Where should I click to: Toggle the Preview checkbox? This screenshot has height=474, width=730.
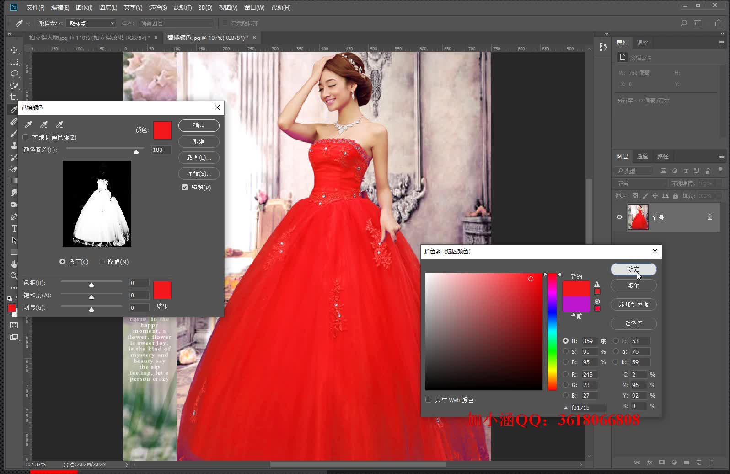(x=185, y=188)
